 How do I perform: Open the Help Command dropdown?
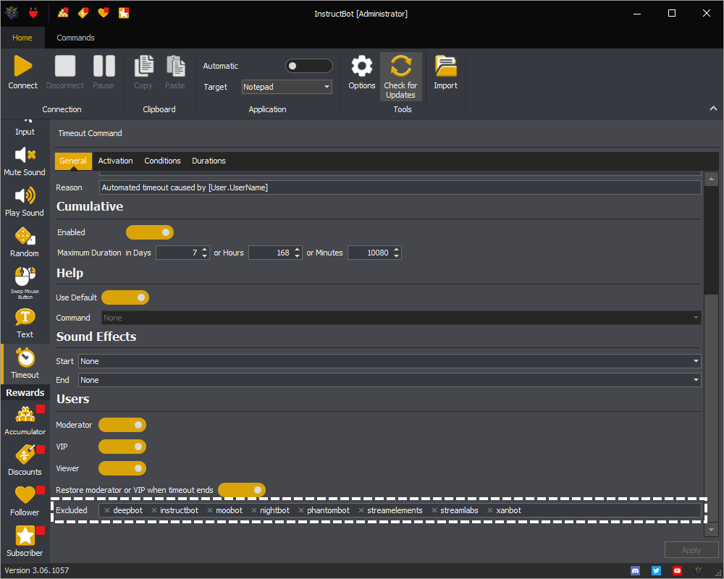click(401, 318)
